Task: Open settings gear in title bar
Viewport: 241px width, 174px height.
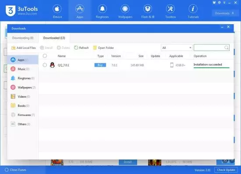Action: (220, 3)
